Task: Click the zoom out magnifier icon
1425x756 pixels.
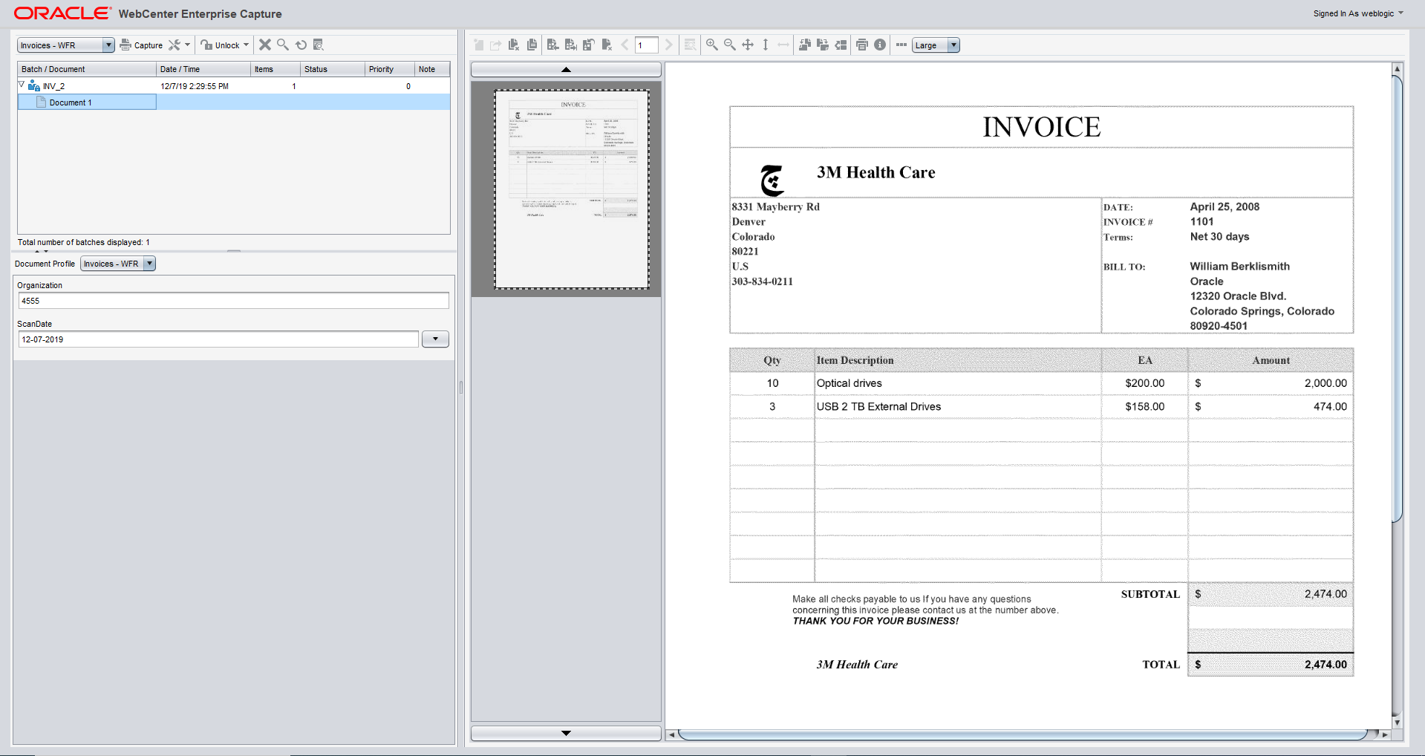Action: 729,45
